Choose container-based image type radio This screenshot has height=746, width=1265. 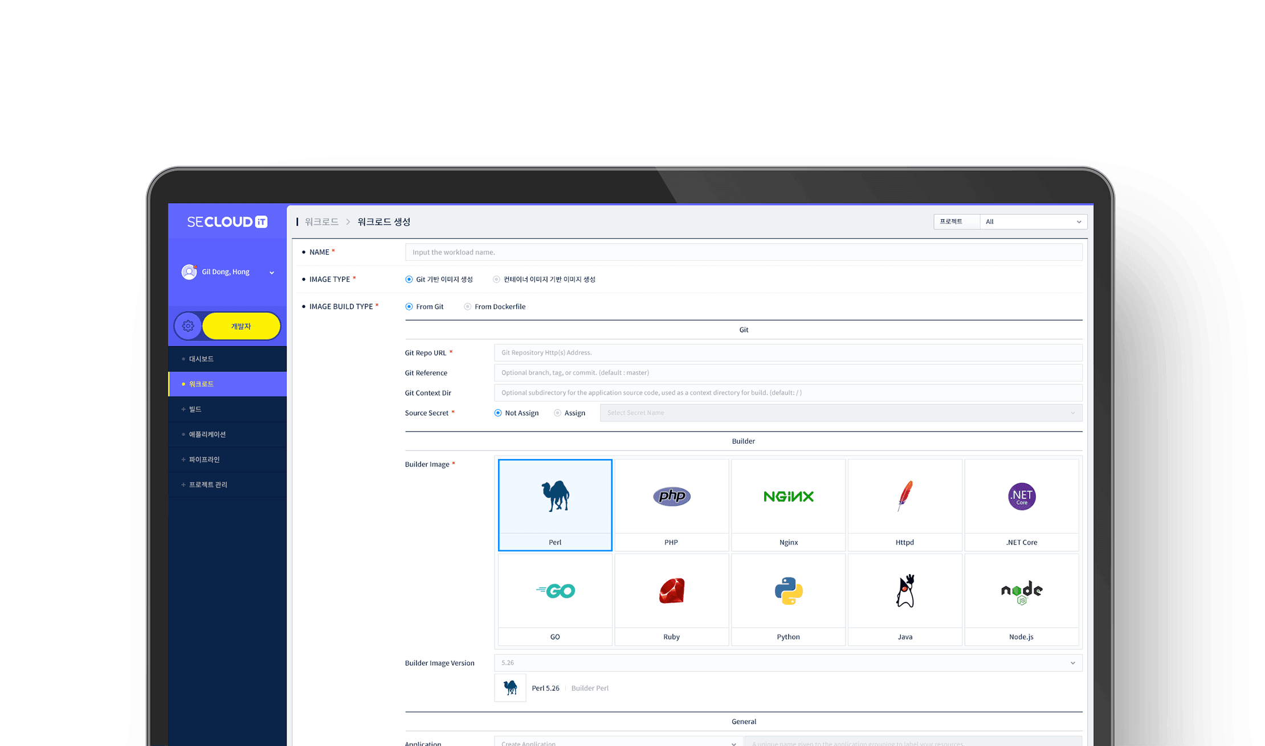click(x=496, y=280)
